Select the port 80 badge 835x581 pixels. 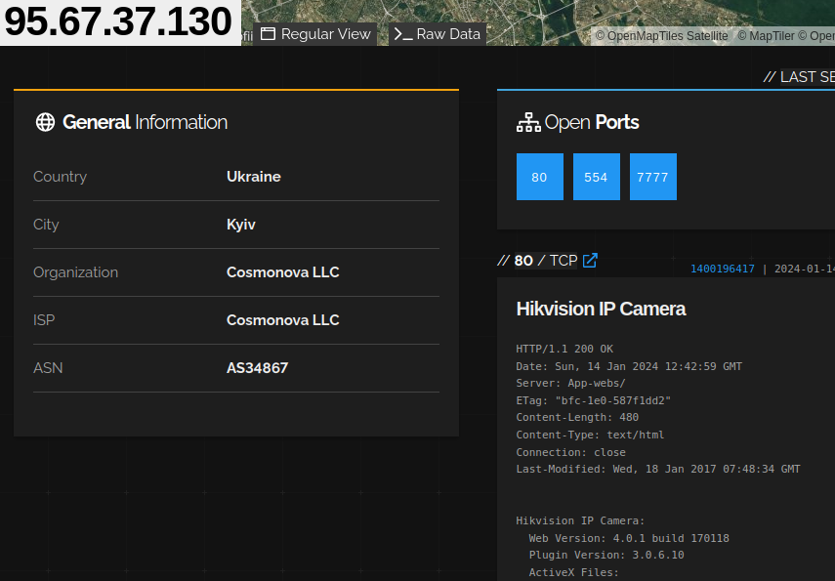pyautogui.click(x=540, y=177)
